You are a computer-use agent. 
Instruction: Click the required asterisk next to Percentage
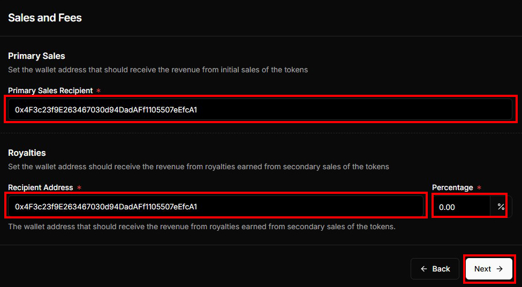click(x=479, y=187)
